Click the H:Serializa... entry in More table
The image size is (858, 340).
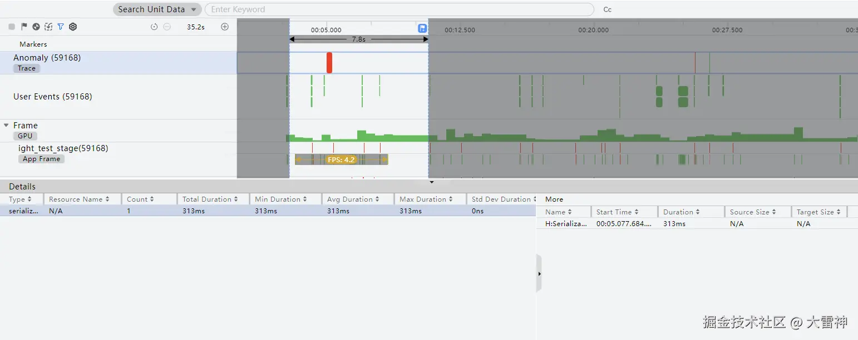(566, 224)
